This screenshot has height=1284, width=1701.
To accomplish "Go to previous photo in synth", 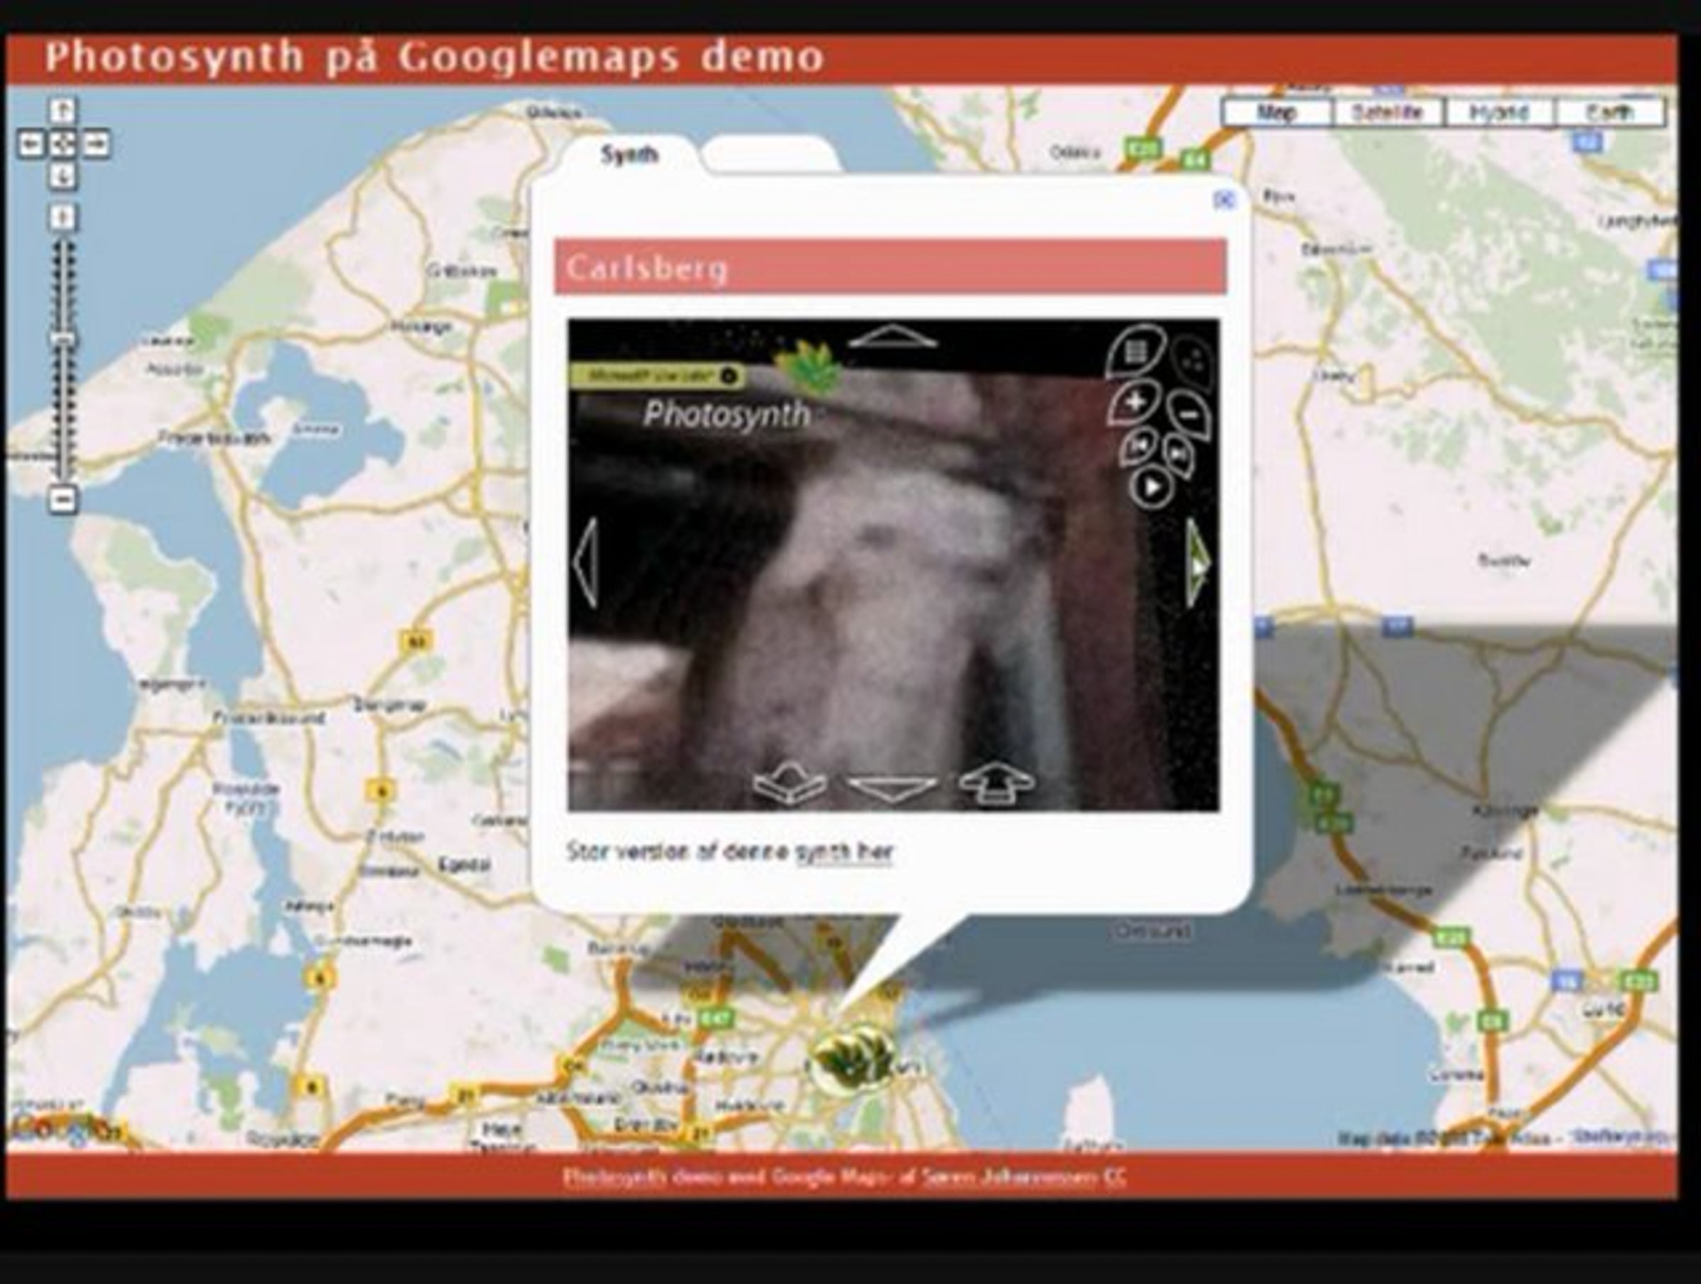I will tap(1139, 447).
